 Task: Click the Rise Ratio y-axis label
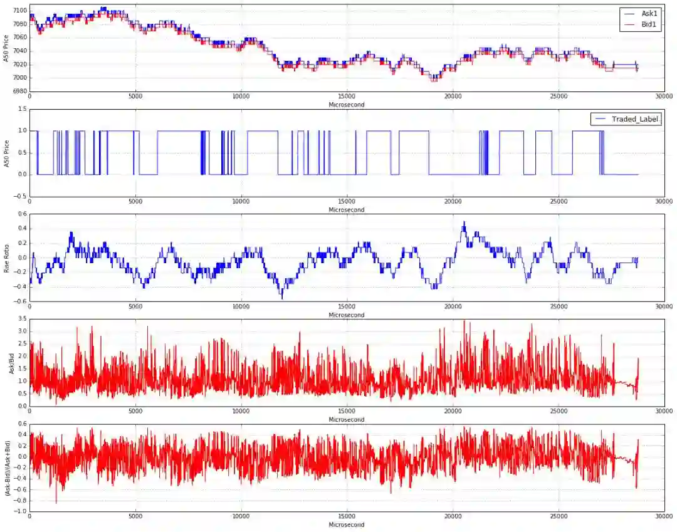(6, 258)
